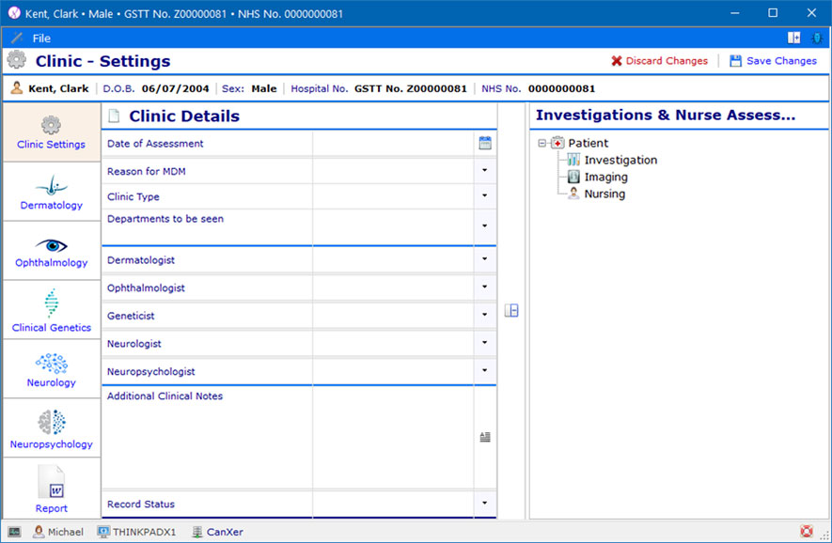Open the Additional Clinical Notes text editor icon

tap(485, 437)
